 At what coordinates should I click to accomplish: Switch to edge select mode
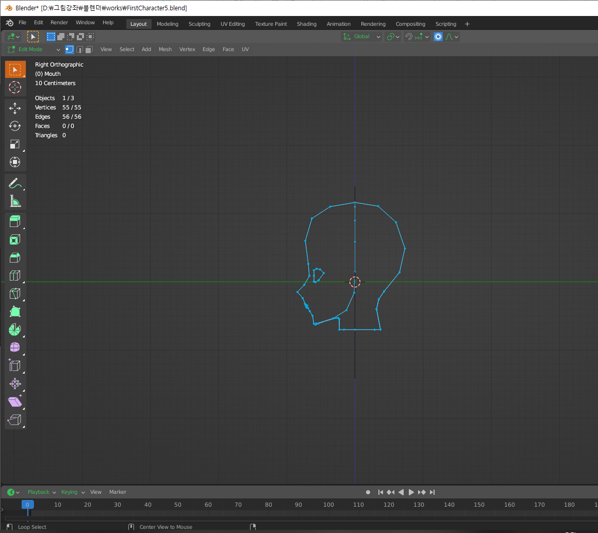(x=79, y=50)
